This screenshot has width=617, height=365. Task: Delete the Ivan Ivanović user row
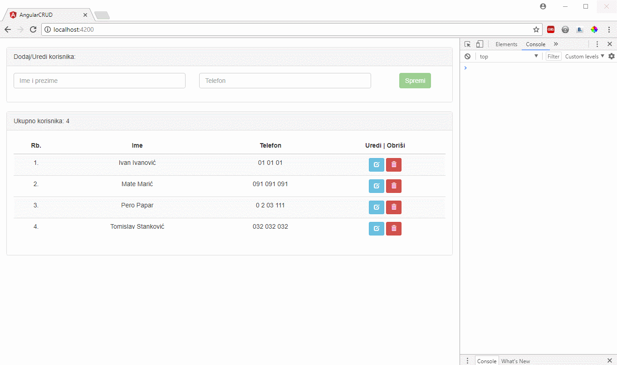393,165
